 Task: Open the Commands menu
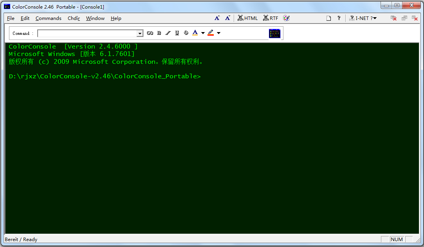[x=49, y=18]
